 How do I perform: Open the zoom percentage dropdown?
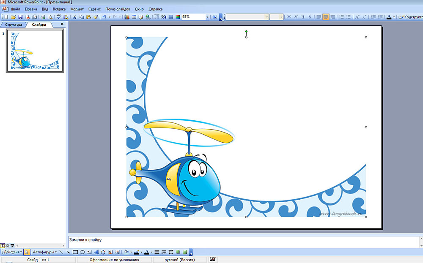click(x=207, y=17)
